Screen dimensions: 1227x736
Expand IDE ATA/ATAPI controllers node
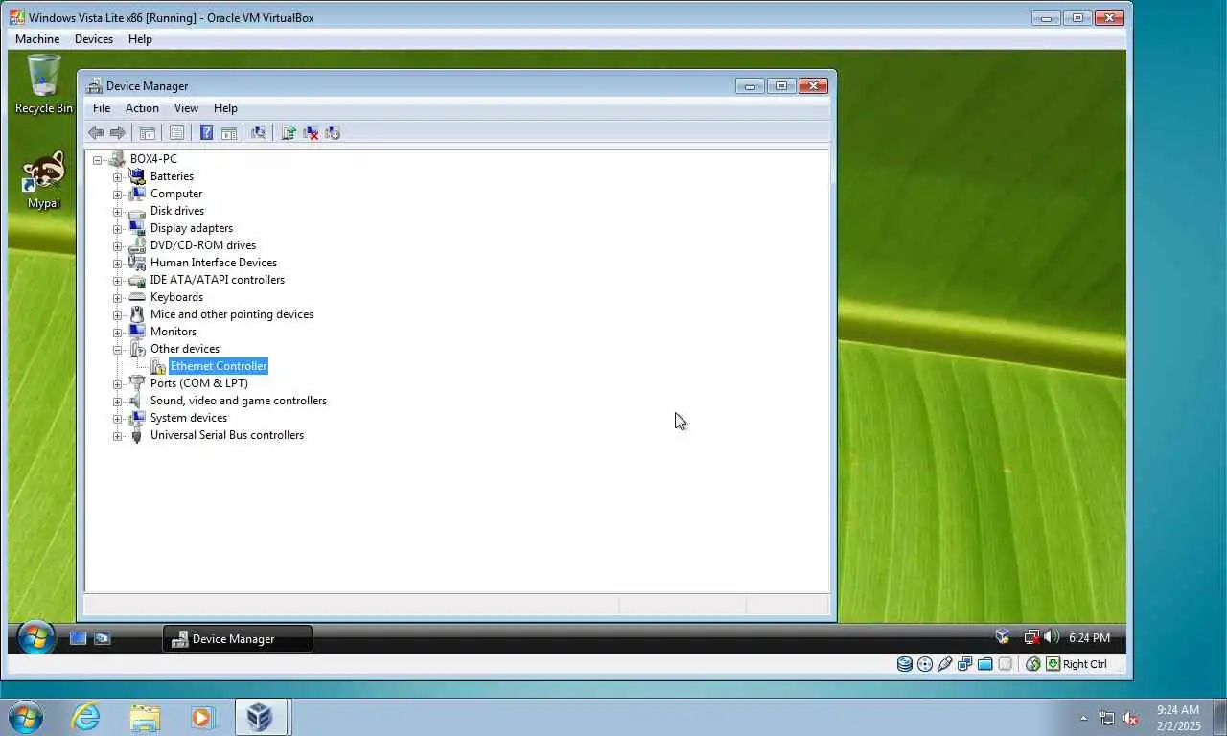coord(117,281)
